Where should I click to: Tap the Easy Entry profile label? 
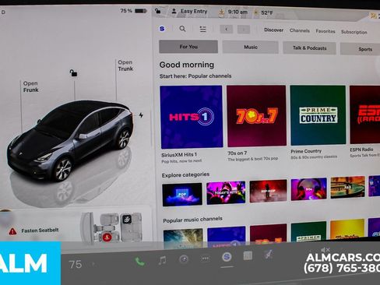click(194, 12)
